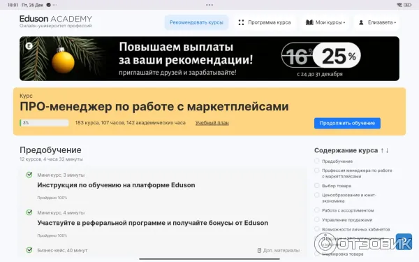This screenshot has height=262, width=419.
Task: Open the Учебный план link
Action: [212, 123]
